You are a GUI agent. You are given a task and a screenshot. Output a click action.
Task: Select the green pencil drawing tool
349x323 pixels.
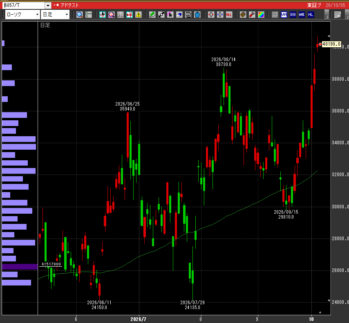pos(152,15)
